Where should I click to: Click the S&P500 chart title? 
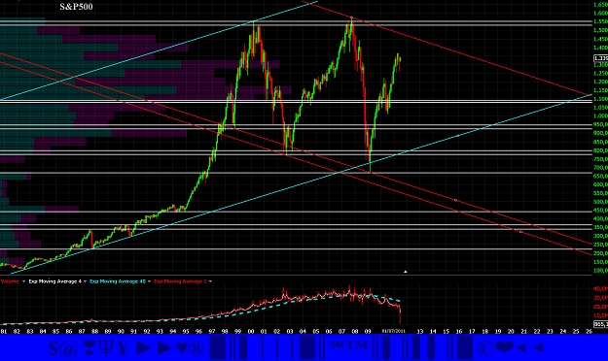click(77, 7)
